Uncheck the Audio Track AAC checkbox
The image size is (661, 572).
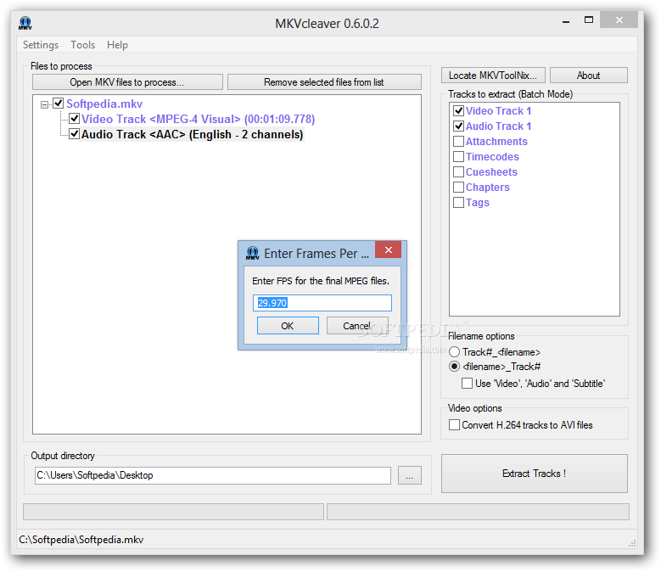[74, 134]
